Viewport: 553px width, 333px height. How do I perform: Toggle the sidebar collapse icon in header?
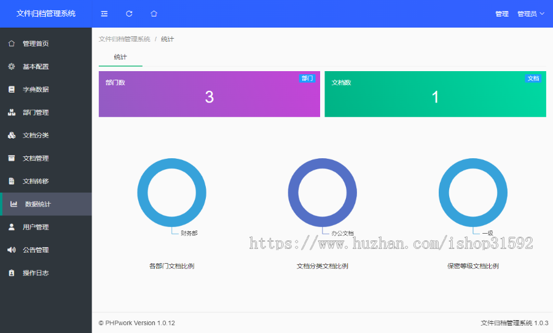pos(104,13)
